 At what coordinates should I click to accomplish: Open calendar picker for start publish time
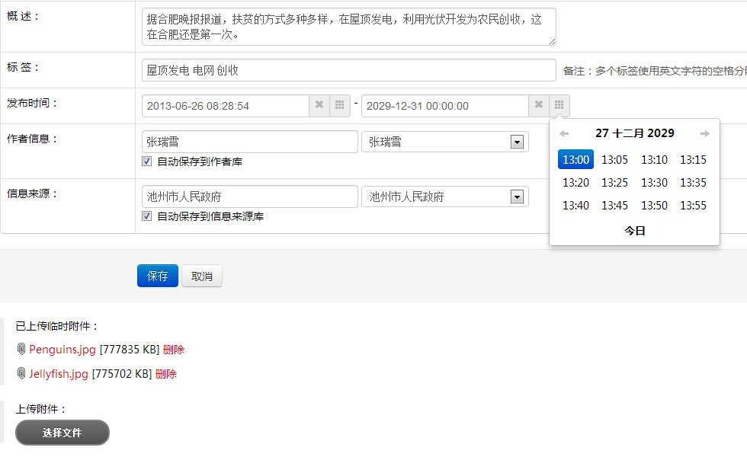[x=340, y=105]
